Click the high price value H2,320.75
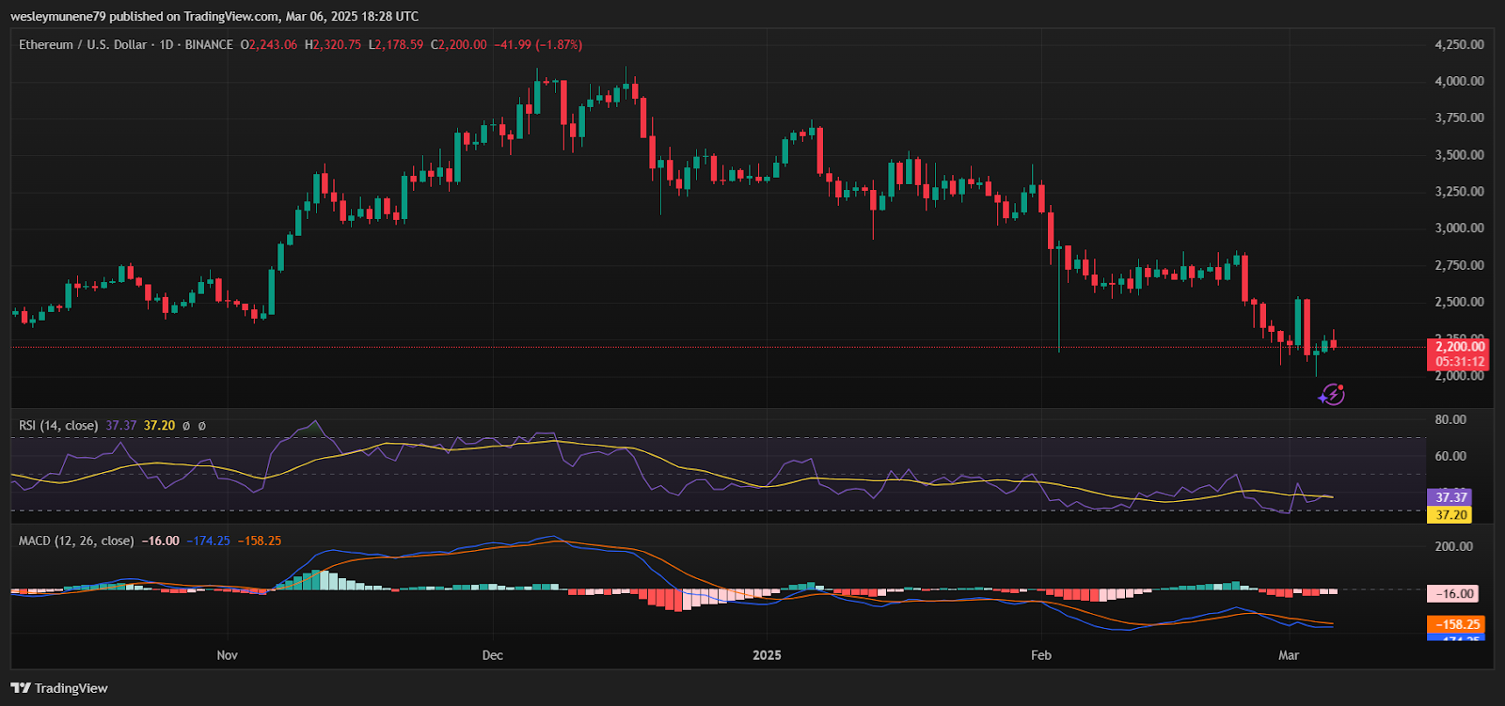 point(333,44)
